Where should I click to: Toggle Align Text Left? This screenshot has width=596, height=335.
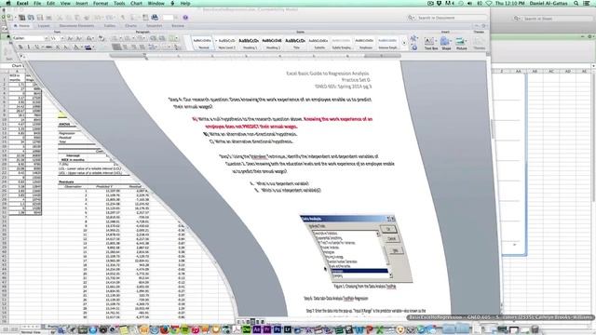pyautogui.click(x=115, y=47)
